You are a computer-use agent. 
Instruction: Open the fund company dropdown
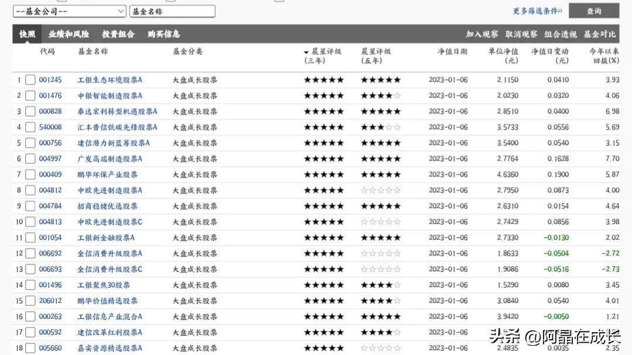click(69, 11)
